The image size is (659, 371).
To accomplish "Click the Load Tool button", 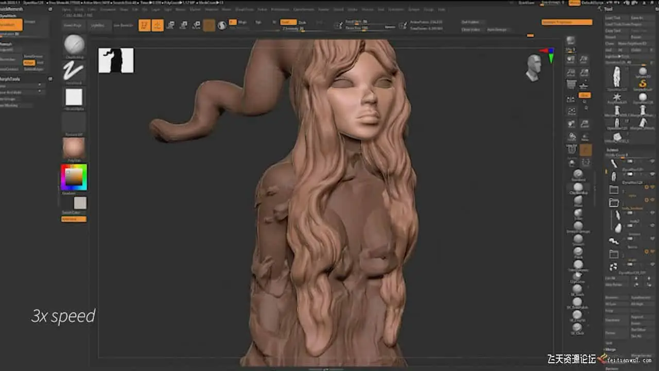I will click(613, 18).
